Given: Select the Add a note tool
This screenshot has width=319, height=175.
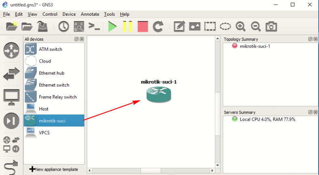Looking at the screenshot, I should pyautogui.click(x=179, y=27).
